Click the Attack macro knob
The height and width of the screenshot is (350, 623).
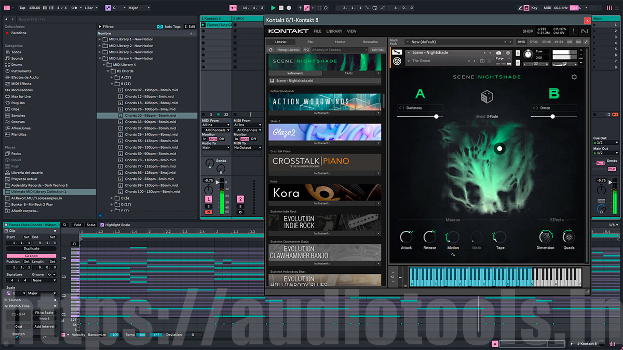406,237
